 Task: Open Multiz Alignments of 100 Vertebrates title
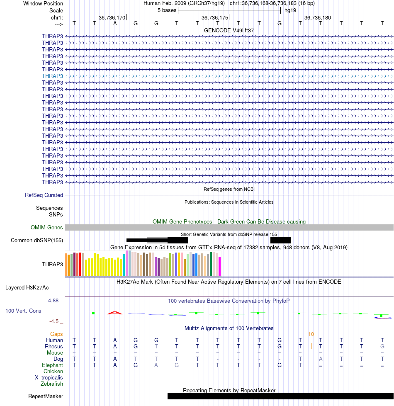229,328
